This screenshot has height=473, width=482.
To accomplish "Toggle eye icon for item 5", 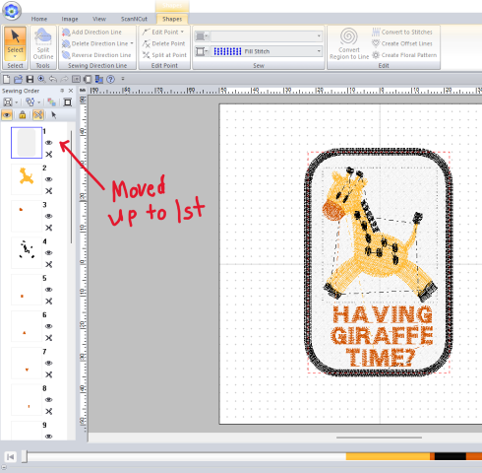I will [49, 290].
